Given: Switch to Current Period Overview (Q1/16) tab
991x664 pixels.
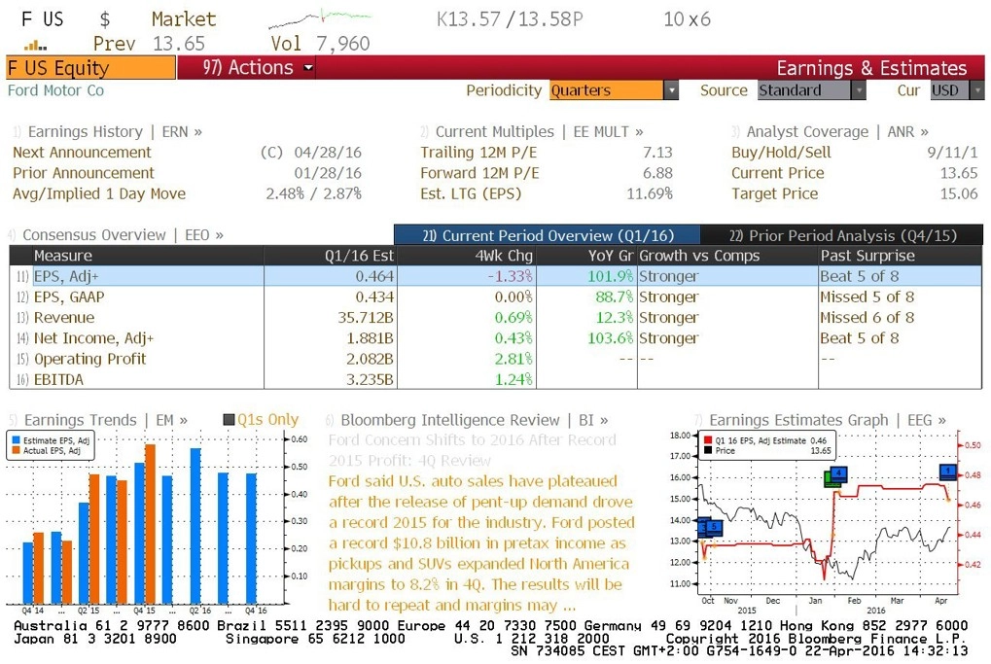Looking at the screenshot, I should coord(548,235).
